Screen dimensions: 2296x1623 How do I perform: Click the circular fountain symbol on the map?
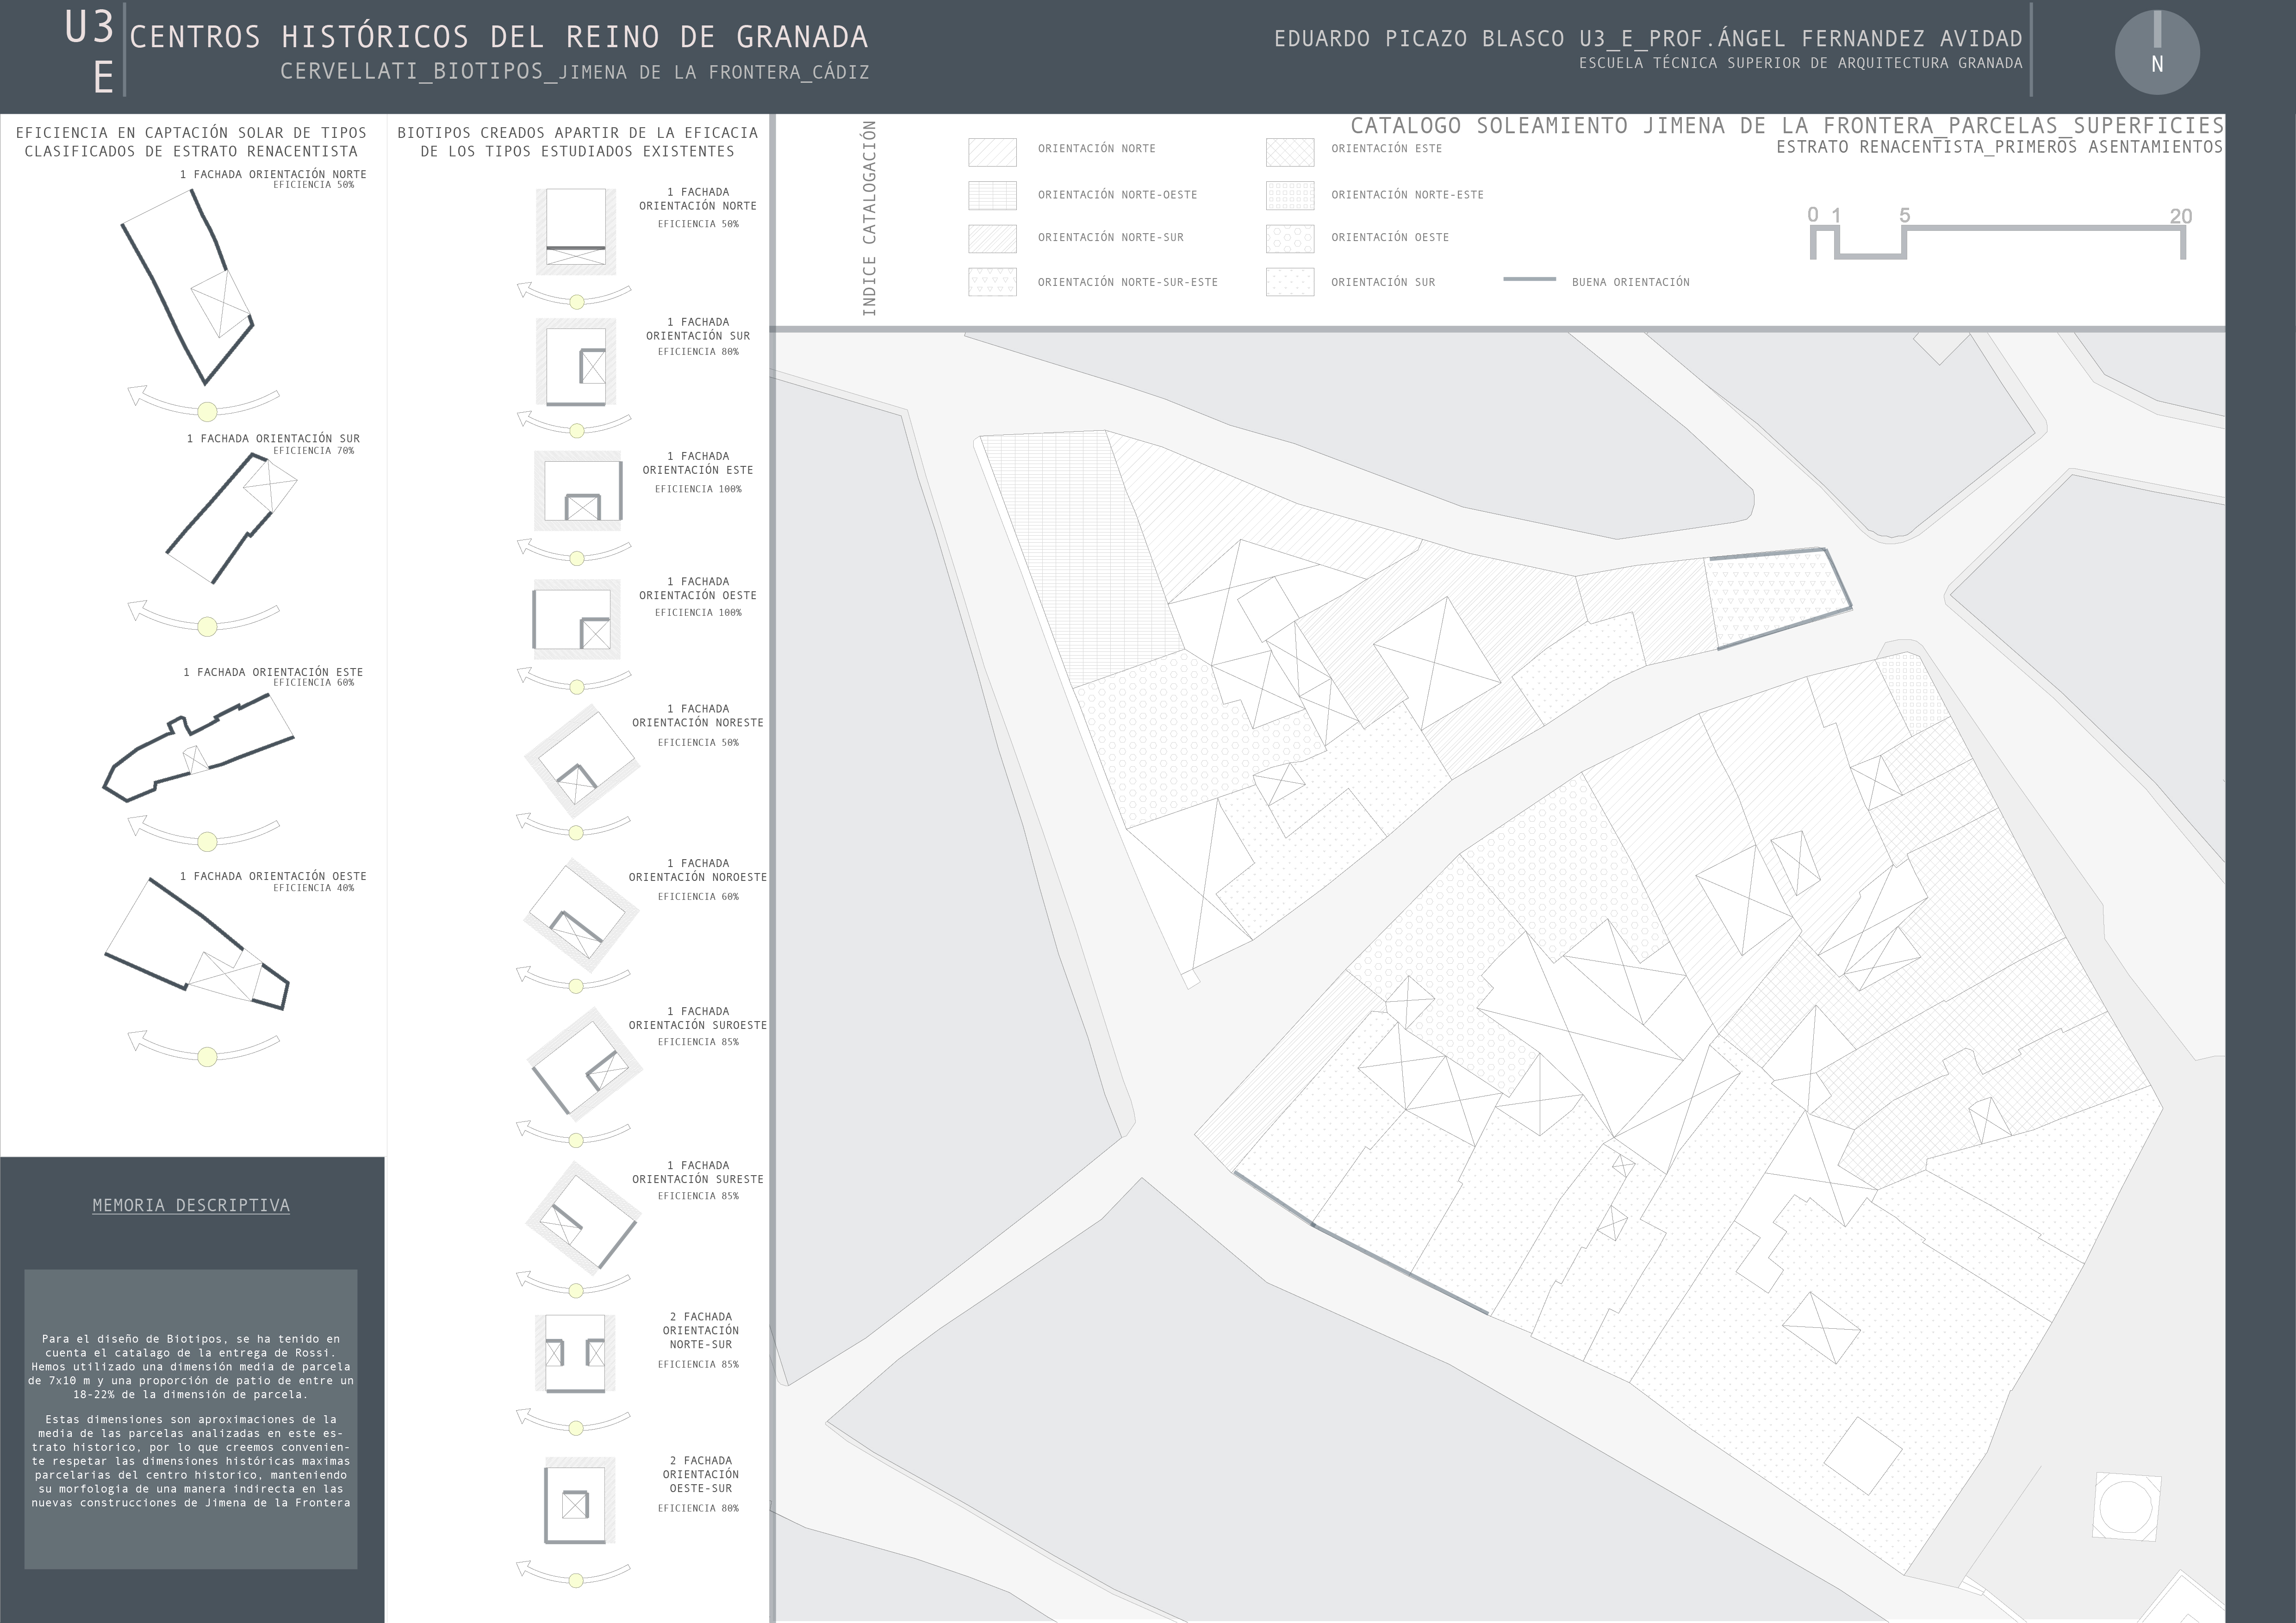click(x=2125, y=1506)
